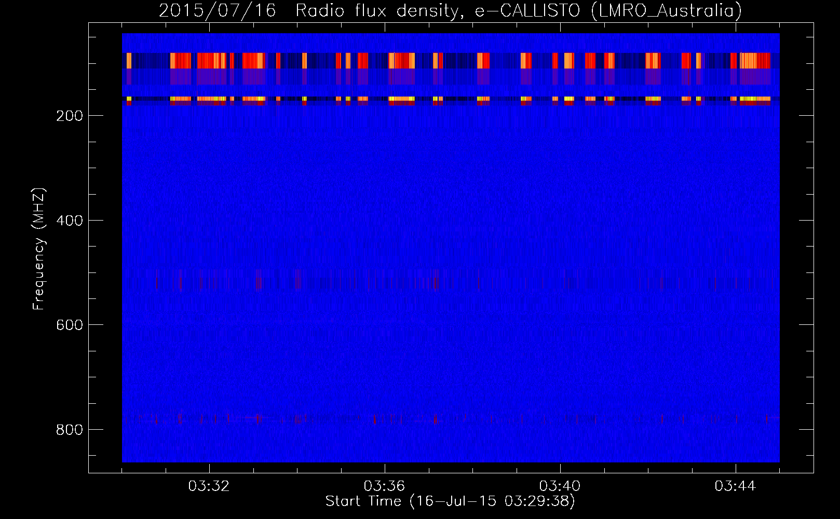
Task: Click the 'Start Time (16-Jul-15 03:29:38)' x-axis label
Action: pos(450,501)
